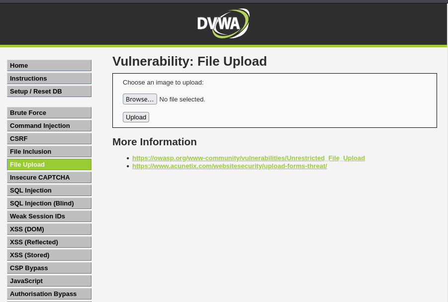Open XSS (Stored) from sidebar

pos(49,255)
